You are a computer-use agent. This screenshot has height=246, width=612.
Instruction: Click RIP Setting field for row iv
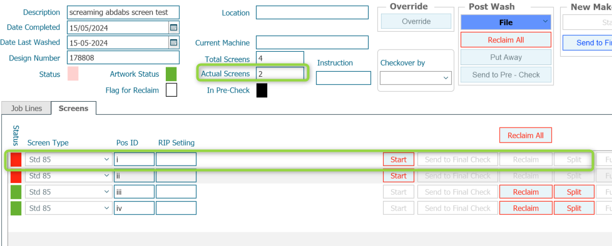[176, 209]
